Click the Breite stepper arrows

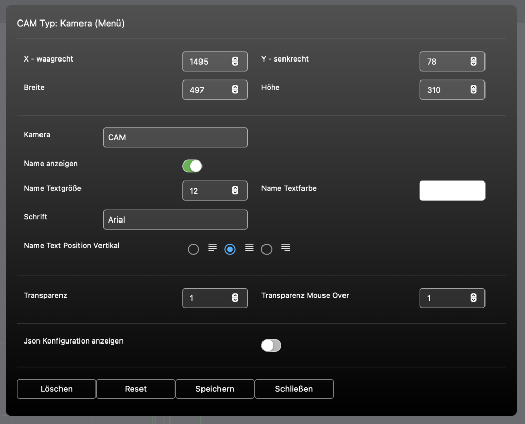coord(235,89)
